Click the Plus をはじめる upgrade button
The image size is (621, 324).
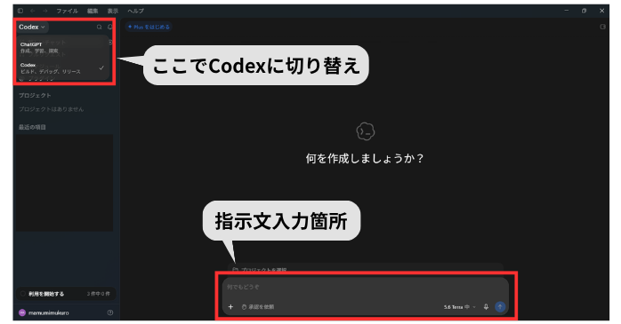[x=149, y=27]
